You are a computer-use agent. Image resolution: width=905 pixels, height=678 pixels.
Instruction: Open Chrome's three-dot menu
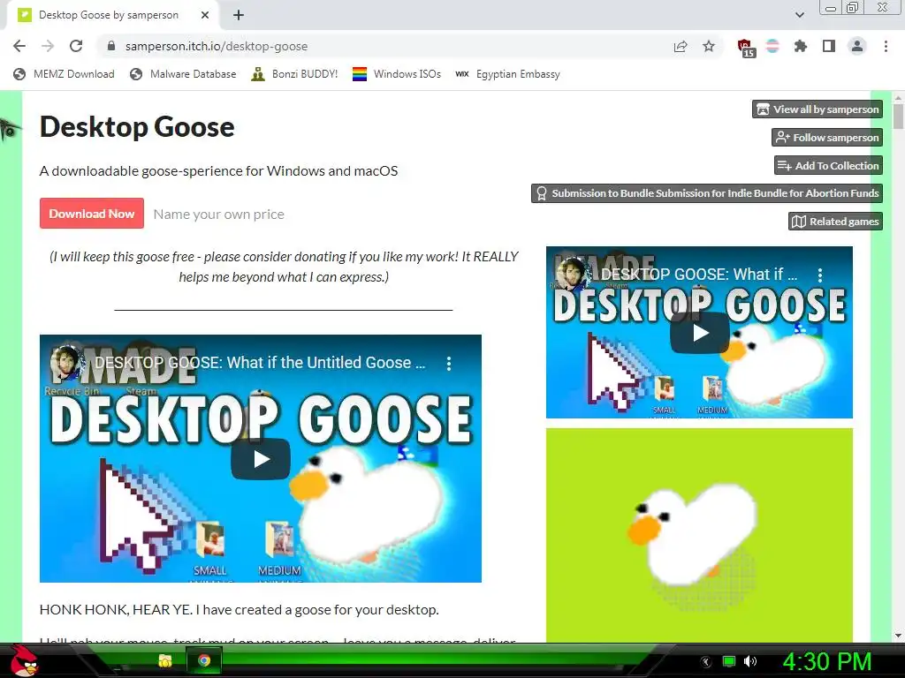click(886, 46)
